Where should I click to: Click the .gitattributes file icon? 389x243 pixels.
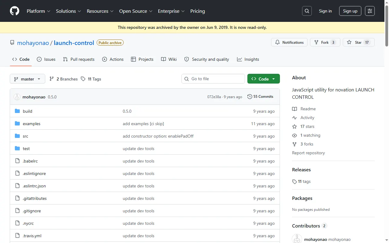(17, 198)
